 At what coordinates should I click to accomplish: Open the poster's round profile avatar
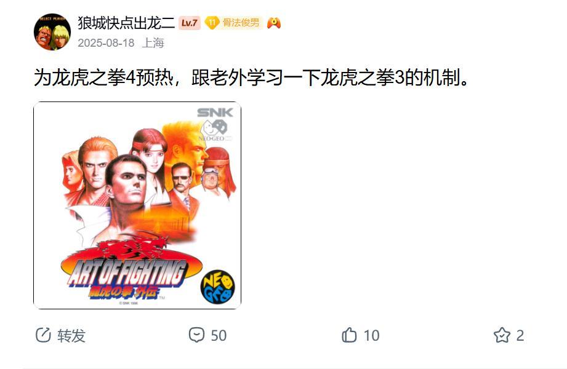52,32
